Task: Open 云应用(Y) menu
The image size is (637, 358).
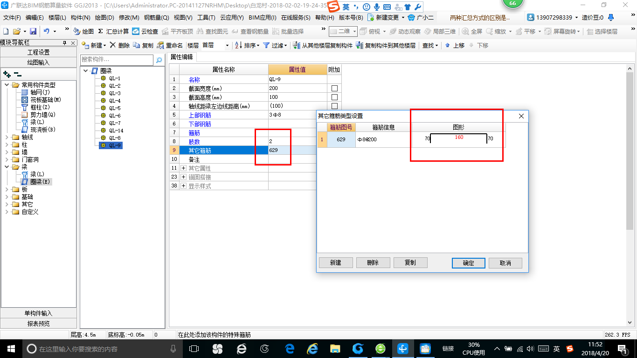Action: tap(232, 18)
